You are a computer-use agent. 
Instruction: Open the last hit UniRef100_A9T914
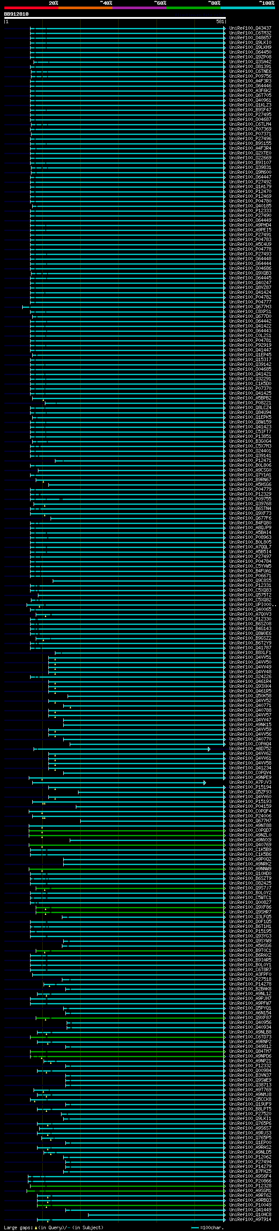click(250, 1220)
